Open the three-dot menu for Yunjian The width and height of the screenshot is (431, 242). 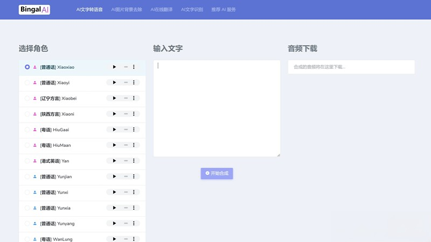pos(134,176)
